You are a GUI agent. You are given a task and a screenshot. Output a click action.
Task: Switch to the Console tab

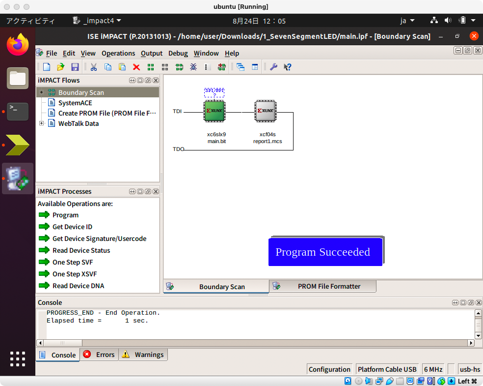coord(58,355)
